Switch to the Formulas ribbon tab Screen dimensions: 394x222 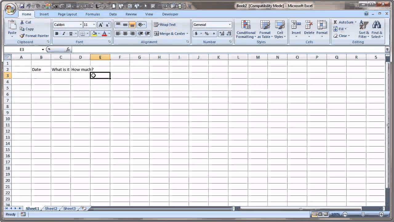coord(93,14)
